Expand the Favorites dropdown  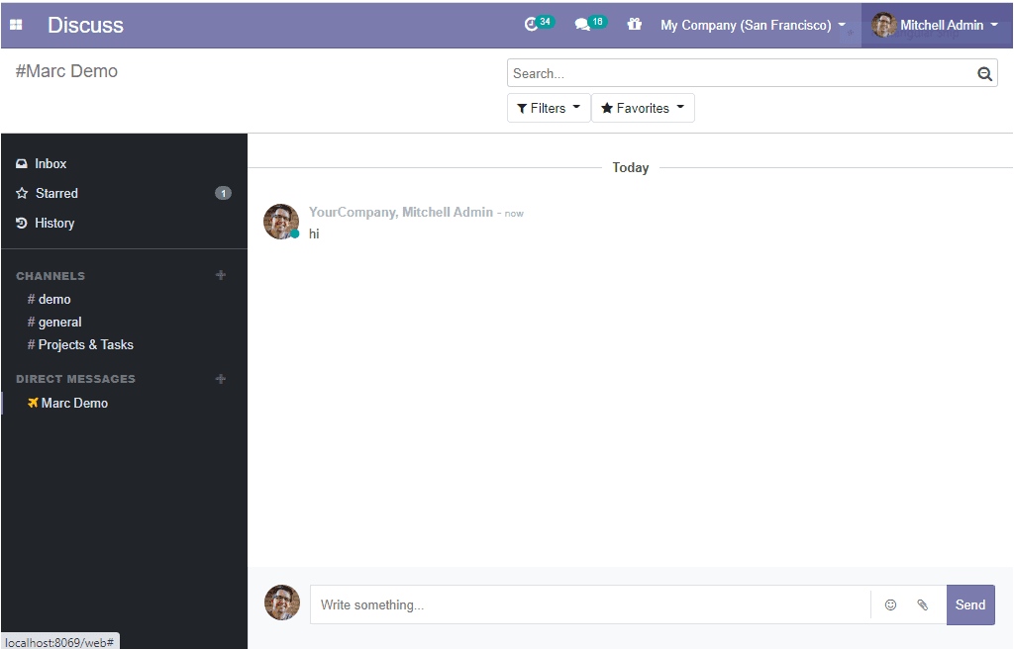click(643, 108)
